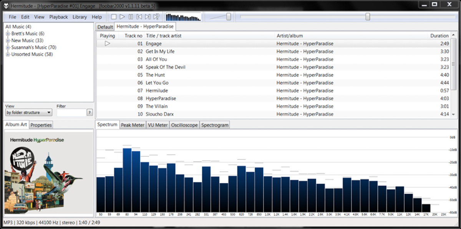Skip to the previous track
The image size is (461, 229).
[139, 17]
